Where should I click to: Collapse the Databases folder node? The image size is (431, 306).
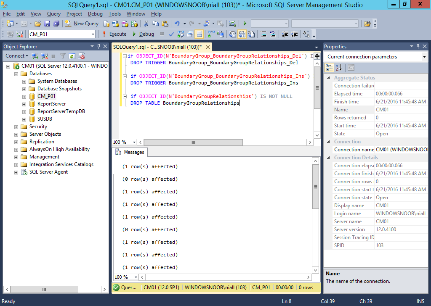coord(16,74)
